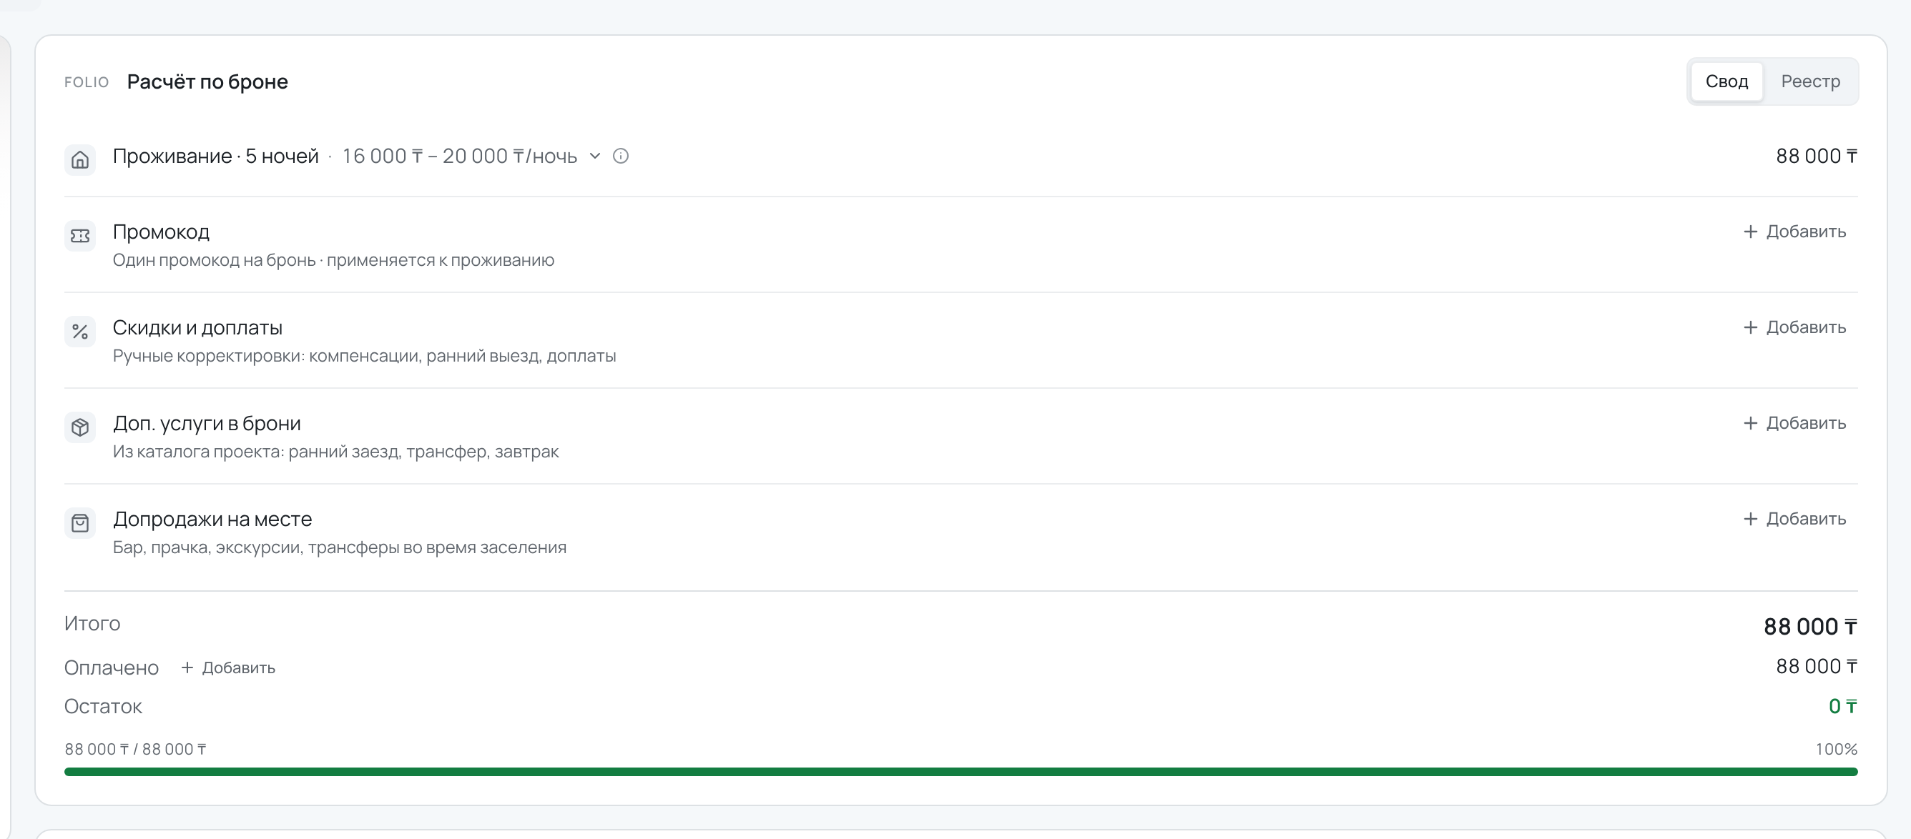This screenshot has height=839, width=1911.
Task: Switch to the Реестр tab
Action: click(1810, 81)
